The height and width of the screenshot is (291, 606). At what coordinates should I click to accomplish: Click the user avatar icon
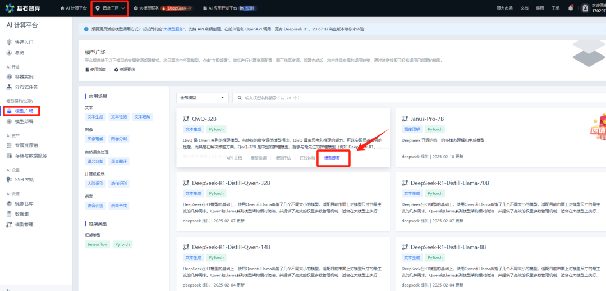[585, 8]
